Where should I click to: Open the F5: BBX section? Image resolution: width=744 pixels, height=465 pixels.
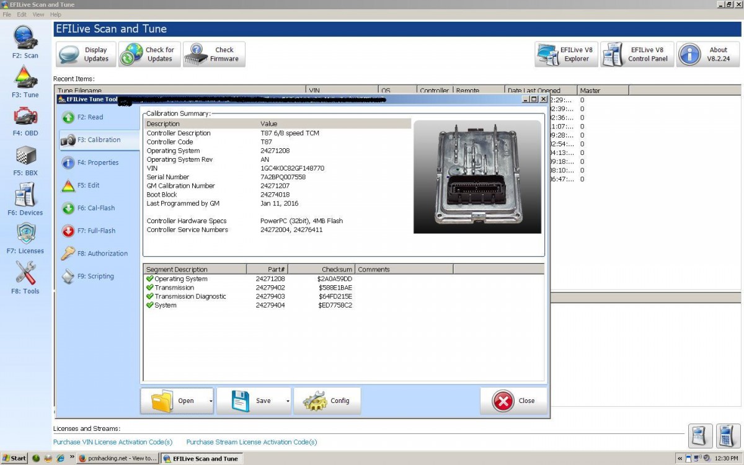pyautogui.click(x=25, y=160)
